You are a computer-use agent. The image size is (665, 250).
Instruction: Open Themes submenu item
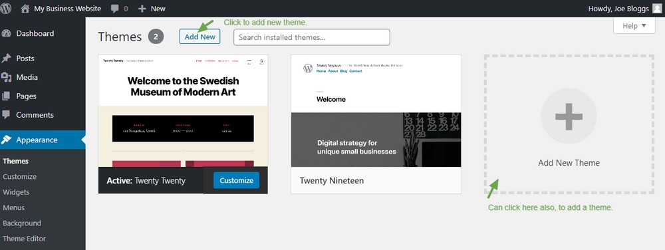[x=16, y=161]
